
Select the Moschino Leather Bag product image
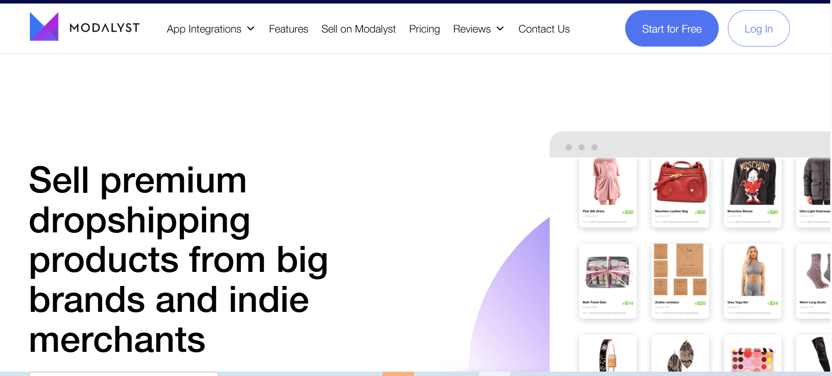coord(680,181)
